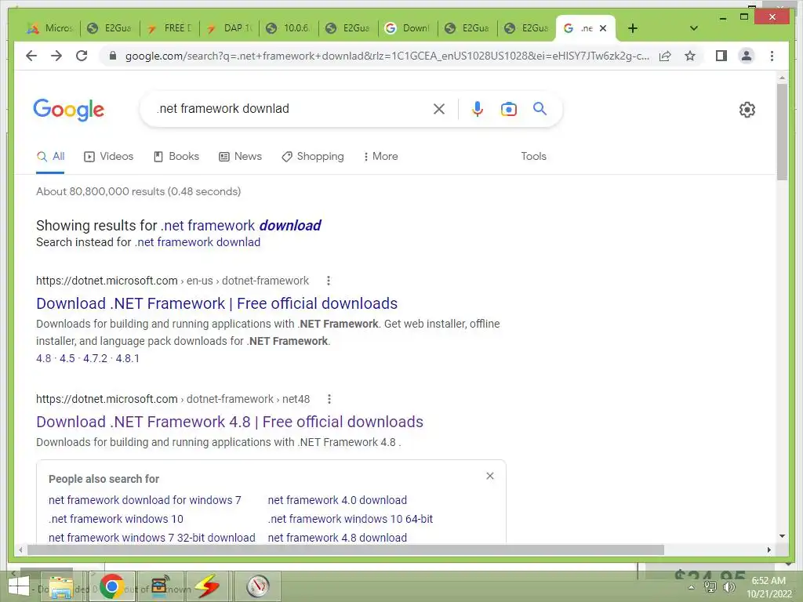Open options for the dotnet-framework result
Viewport: 803px width, 602px height.
coord(329,281)
